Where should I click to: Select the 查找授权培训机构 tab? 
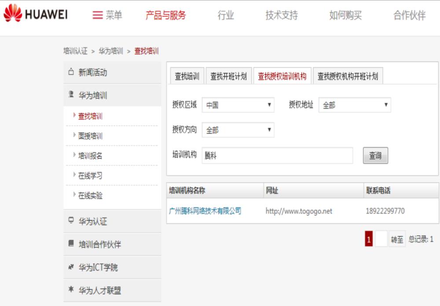coord(282,76)
